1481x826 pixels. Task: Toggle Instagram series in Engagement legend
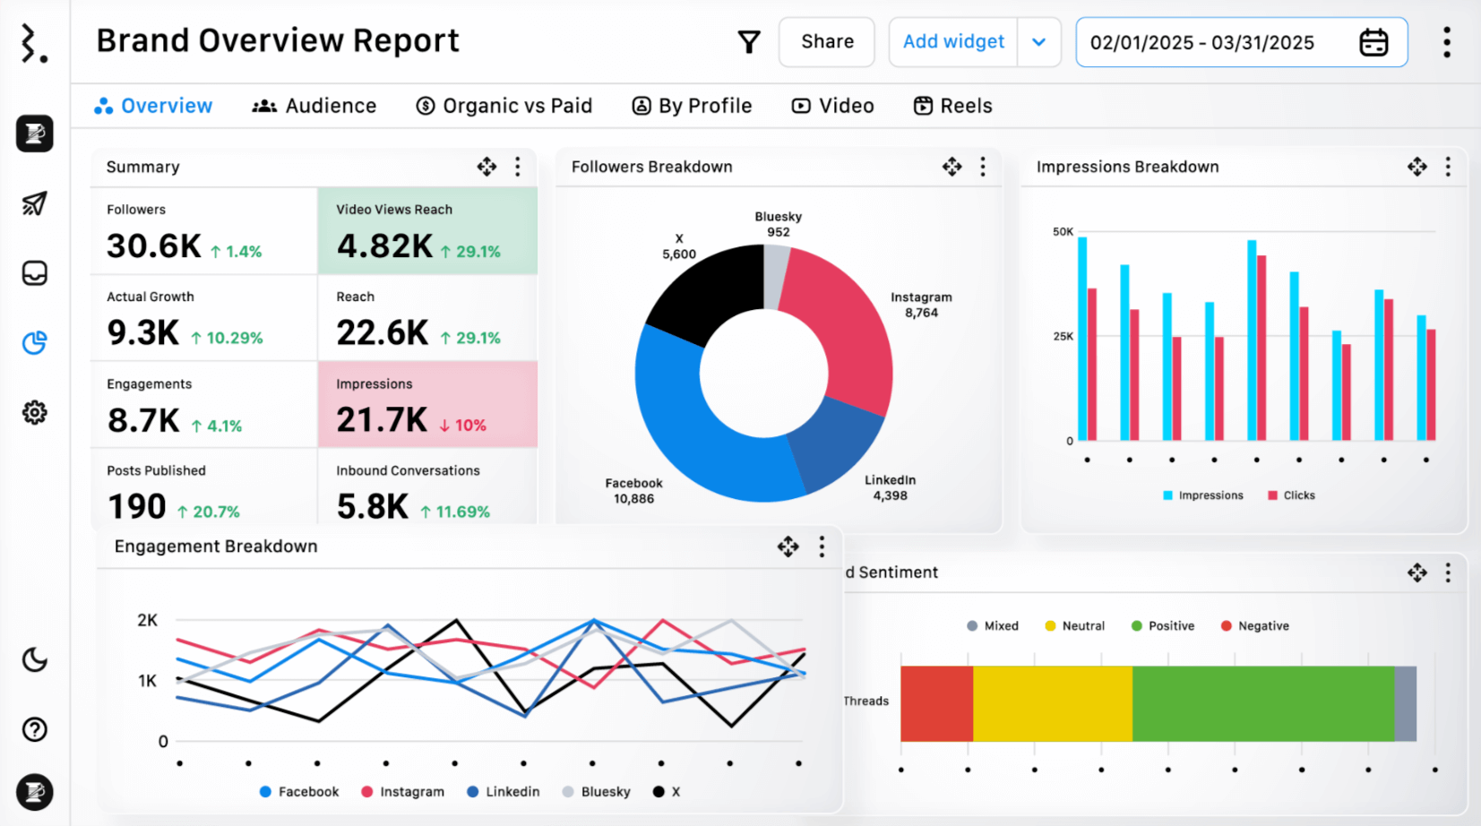tap(402, 792)
